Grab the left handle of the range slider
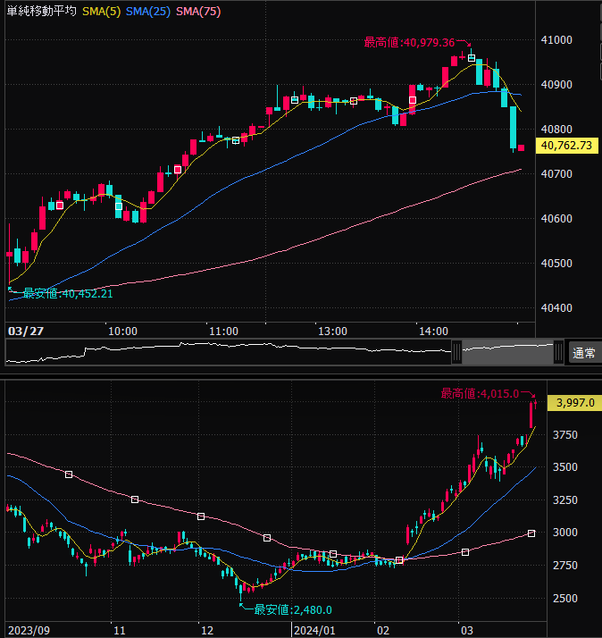Viewport: 602px width, 638px height. point(456,352)
